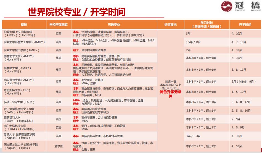
Task: Click the 3年 / 1.5年 duration cell
Action: point(207,136)
